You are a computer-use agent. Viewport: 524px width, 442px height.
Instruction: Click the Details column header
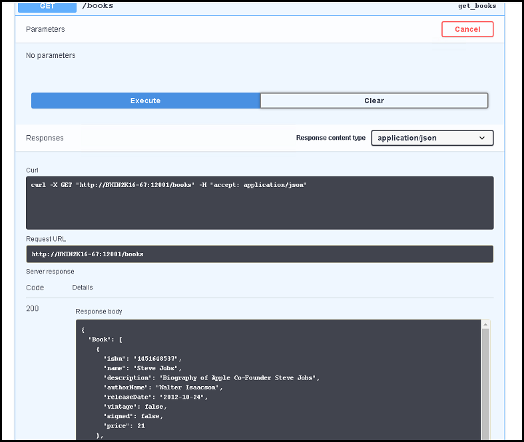click(x=83, y=288)
